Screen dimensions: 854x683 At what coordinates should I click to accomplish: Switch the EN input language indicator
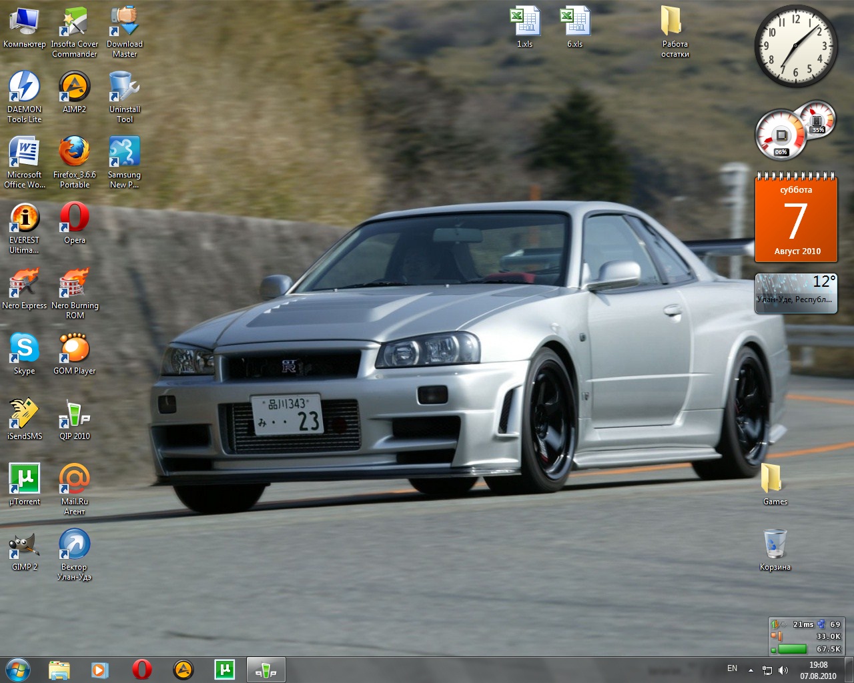(x=732, y=668)
